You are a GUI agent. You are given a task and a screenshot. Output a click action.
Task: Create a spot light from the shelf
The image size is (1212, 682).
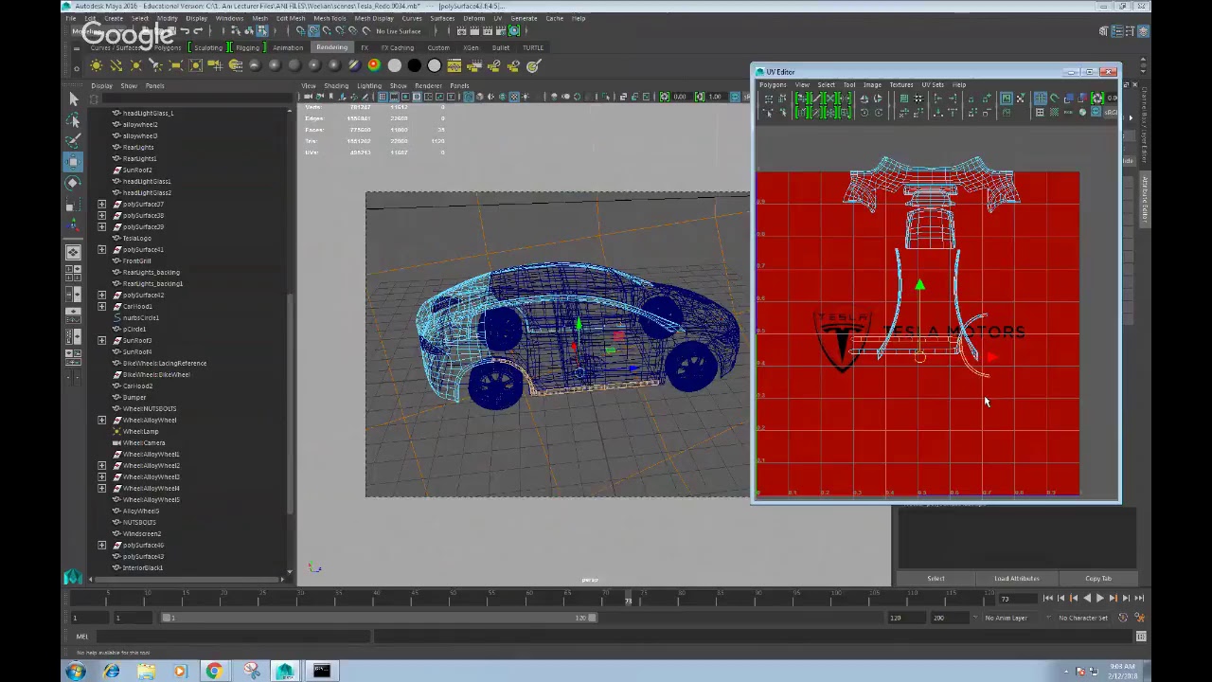(155, 65)
